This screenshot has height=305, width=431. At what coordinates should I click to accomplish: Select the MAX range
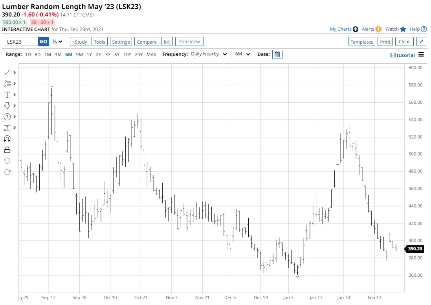[151, 55]
